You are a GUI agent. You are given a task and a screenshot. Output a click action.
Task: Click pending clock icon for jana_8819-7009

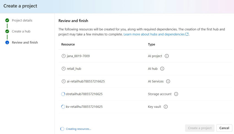(64, 56)
